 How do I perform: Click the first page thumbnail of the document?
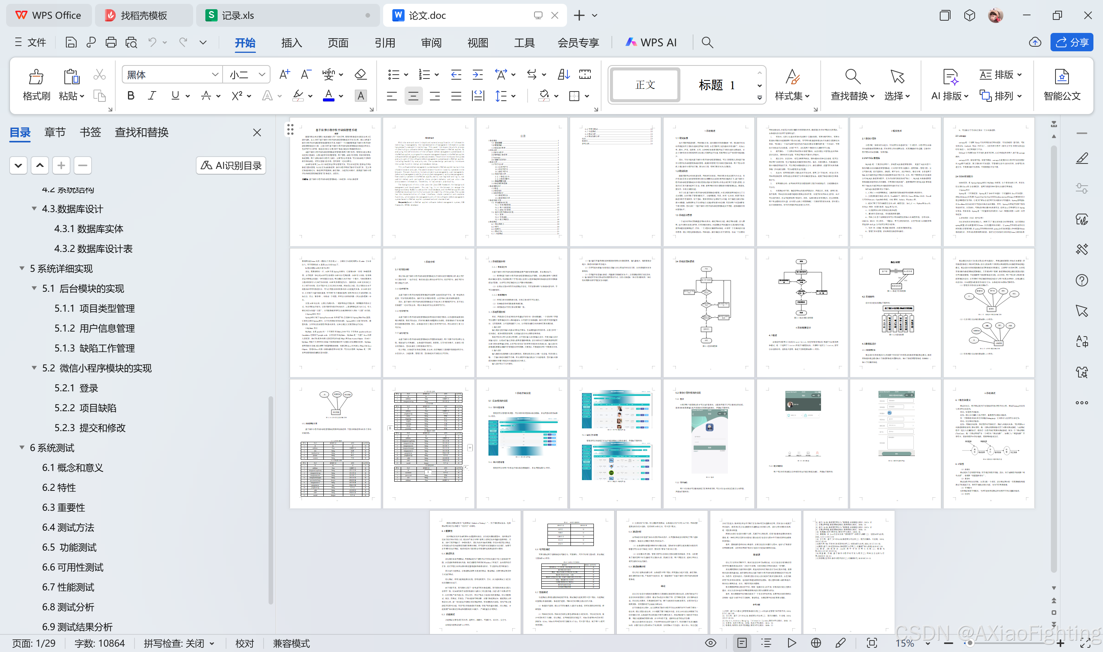(336, 182)
